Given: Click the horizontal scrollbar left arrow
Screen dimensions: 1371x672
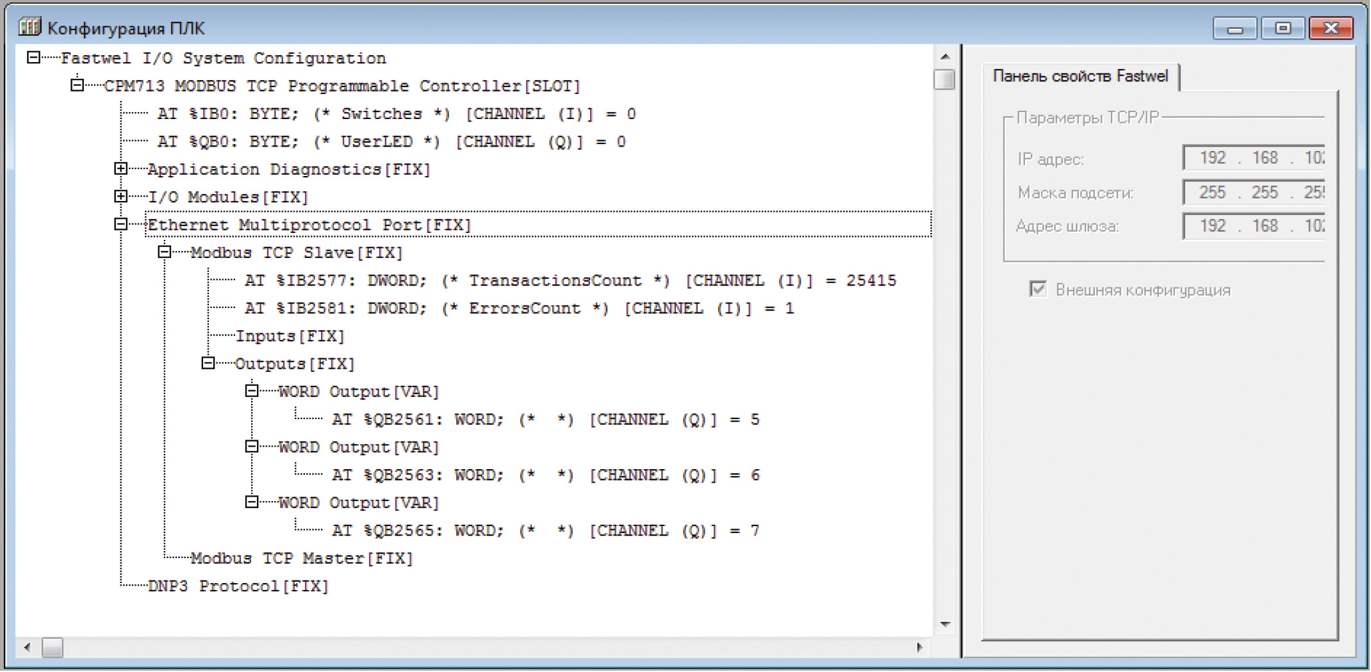Looking at the screenshot, I should tap(27, 648).
